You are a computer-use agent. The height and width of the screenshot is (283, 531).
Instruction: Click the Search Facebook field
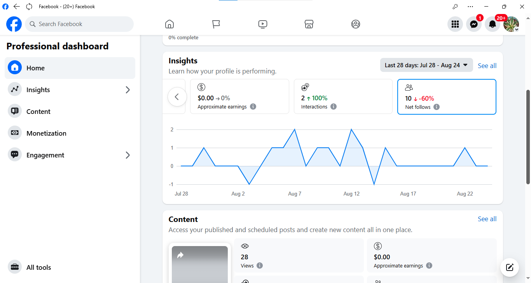point(79,24)
